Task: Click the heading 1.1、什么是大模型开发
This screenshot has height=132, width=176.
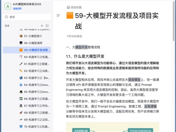Action: (x=85, y=56)
